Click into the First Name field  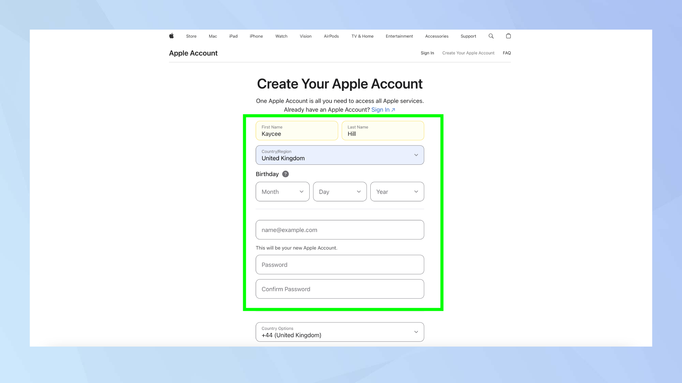point(297,131)
